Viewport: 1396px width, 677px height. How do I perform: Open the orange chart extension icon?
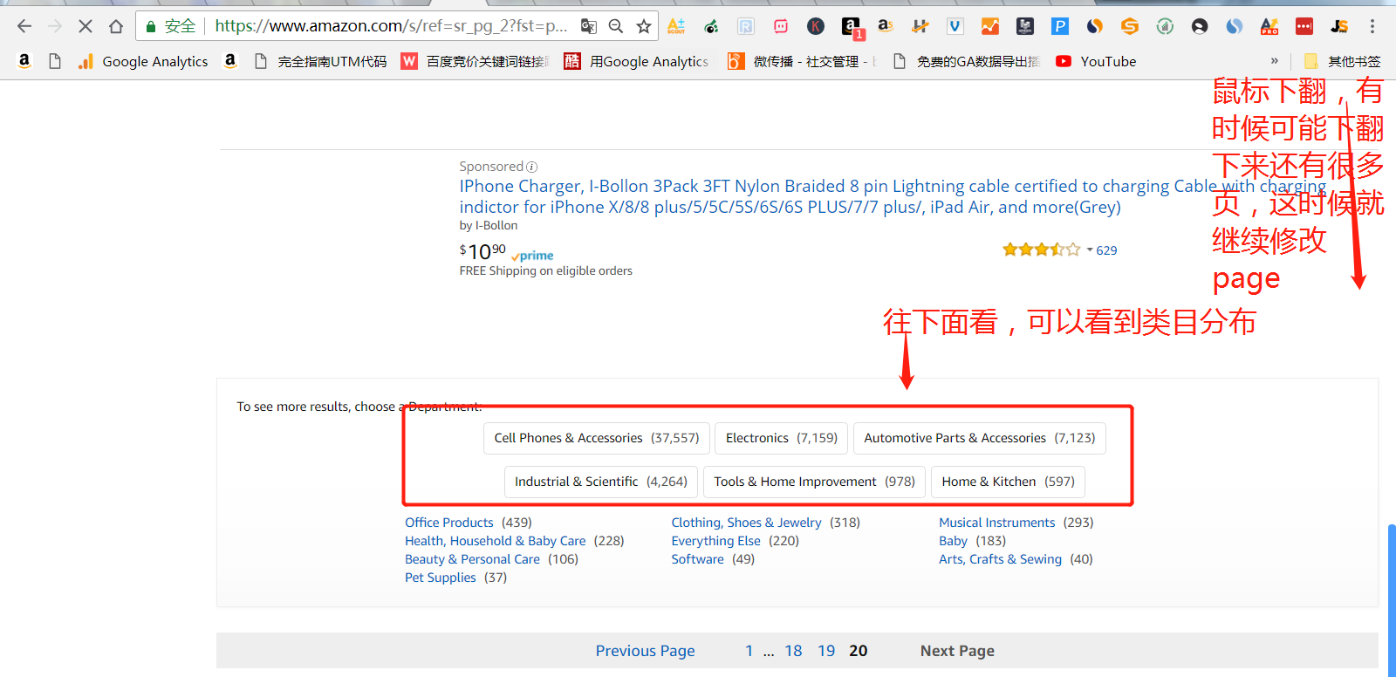990,26
